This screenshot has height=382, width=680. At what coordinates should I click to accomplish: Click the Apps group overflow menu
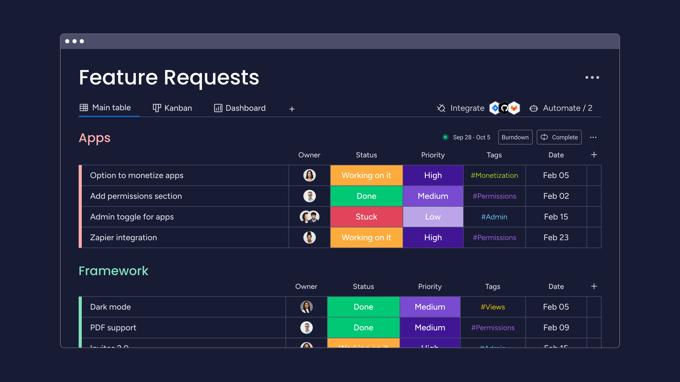tap(593, 137)
